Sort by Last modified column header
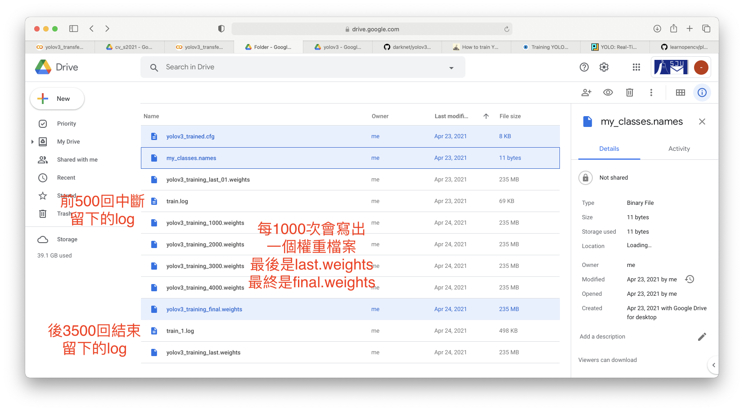 click(451, 116)
